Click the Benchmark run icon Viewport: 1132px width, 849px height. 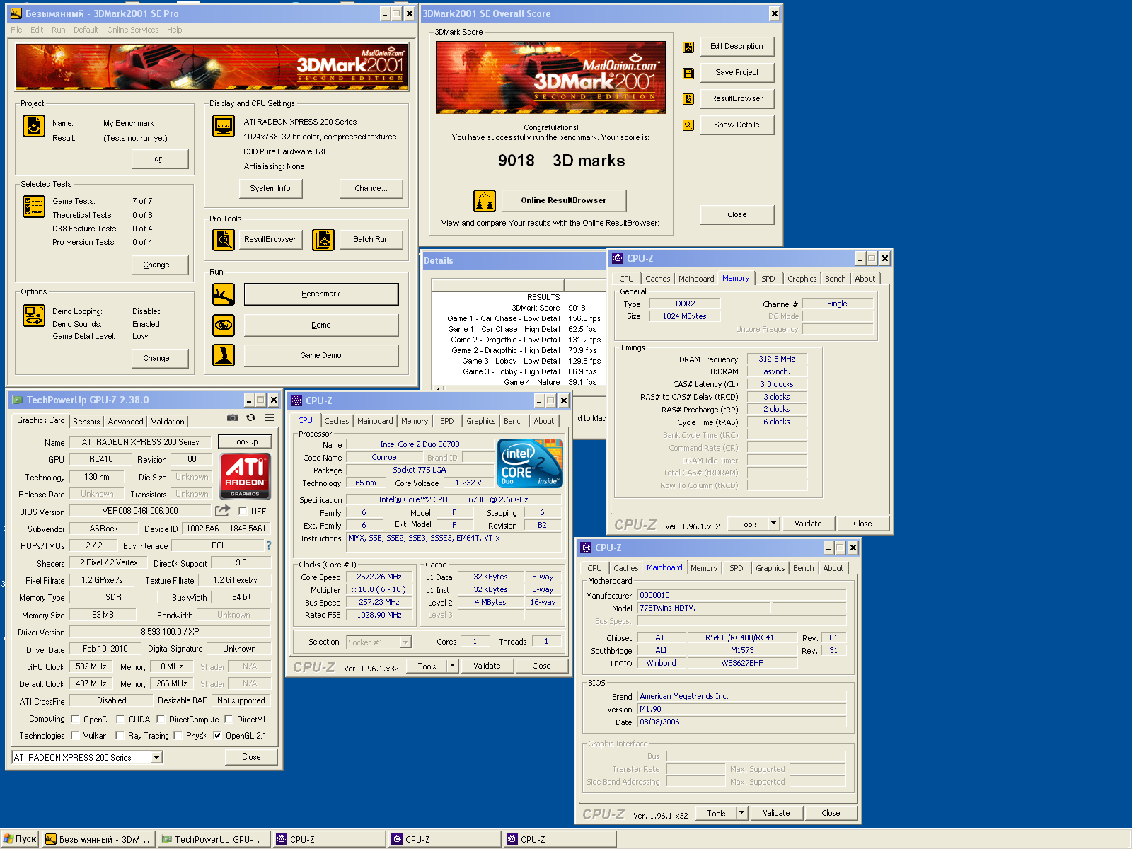point(224,294)
